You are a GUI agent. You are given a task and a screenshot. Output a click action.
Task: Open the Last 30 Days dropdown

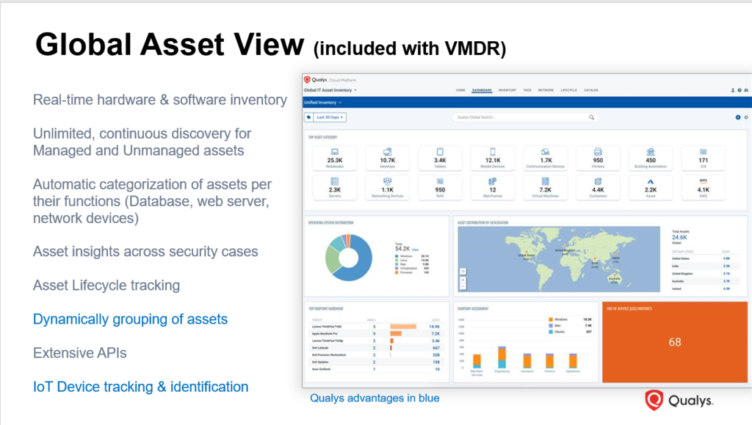pyautogui.click(x=330, y=117)
